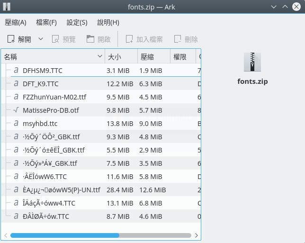The width and height of the screenshot is (305, 243).
Task: Close the Ark window
Action: pos(296,7)
